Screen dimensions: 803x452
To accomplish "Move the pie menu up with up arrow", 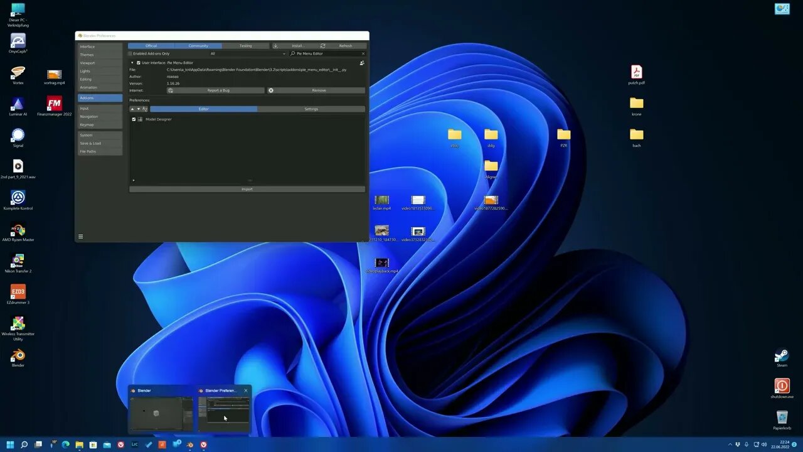I will pyautogui.click(x=132, y=109).
